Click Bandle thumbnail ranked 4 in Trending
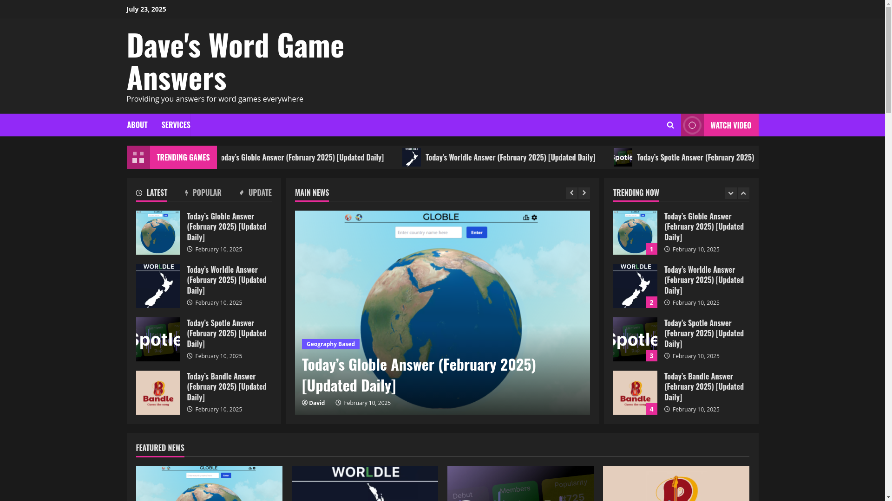892x501 pixels. pos(635,393)
